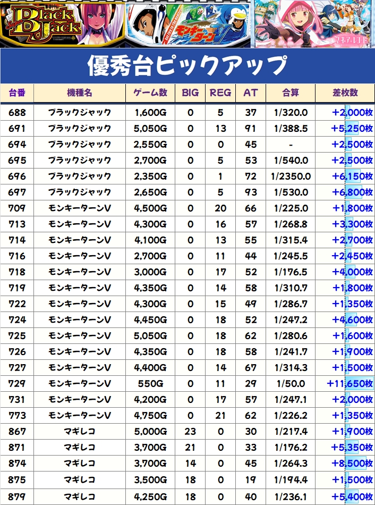Open the Magia Record banner image
Image resolution: width=375 pixels, height=505 pixels.
click(313, 23)
